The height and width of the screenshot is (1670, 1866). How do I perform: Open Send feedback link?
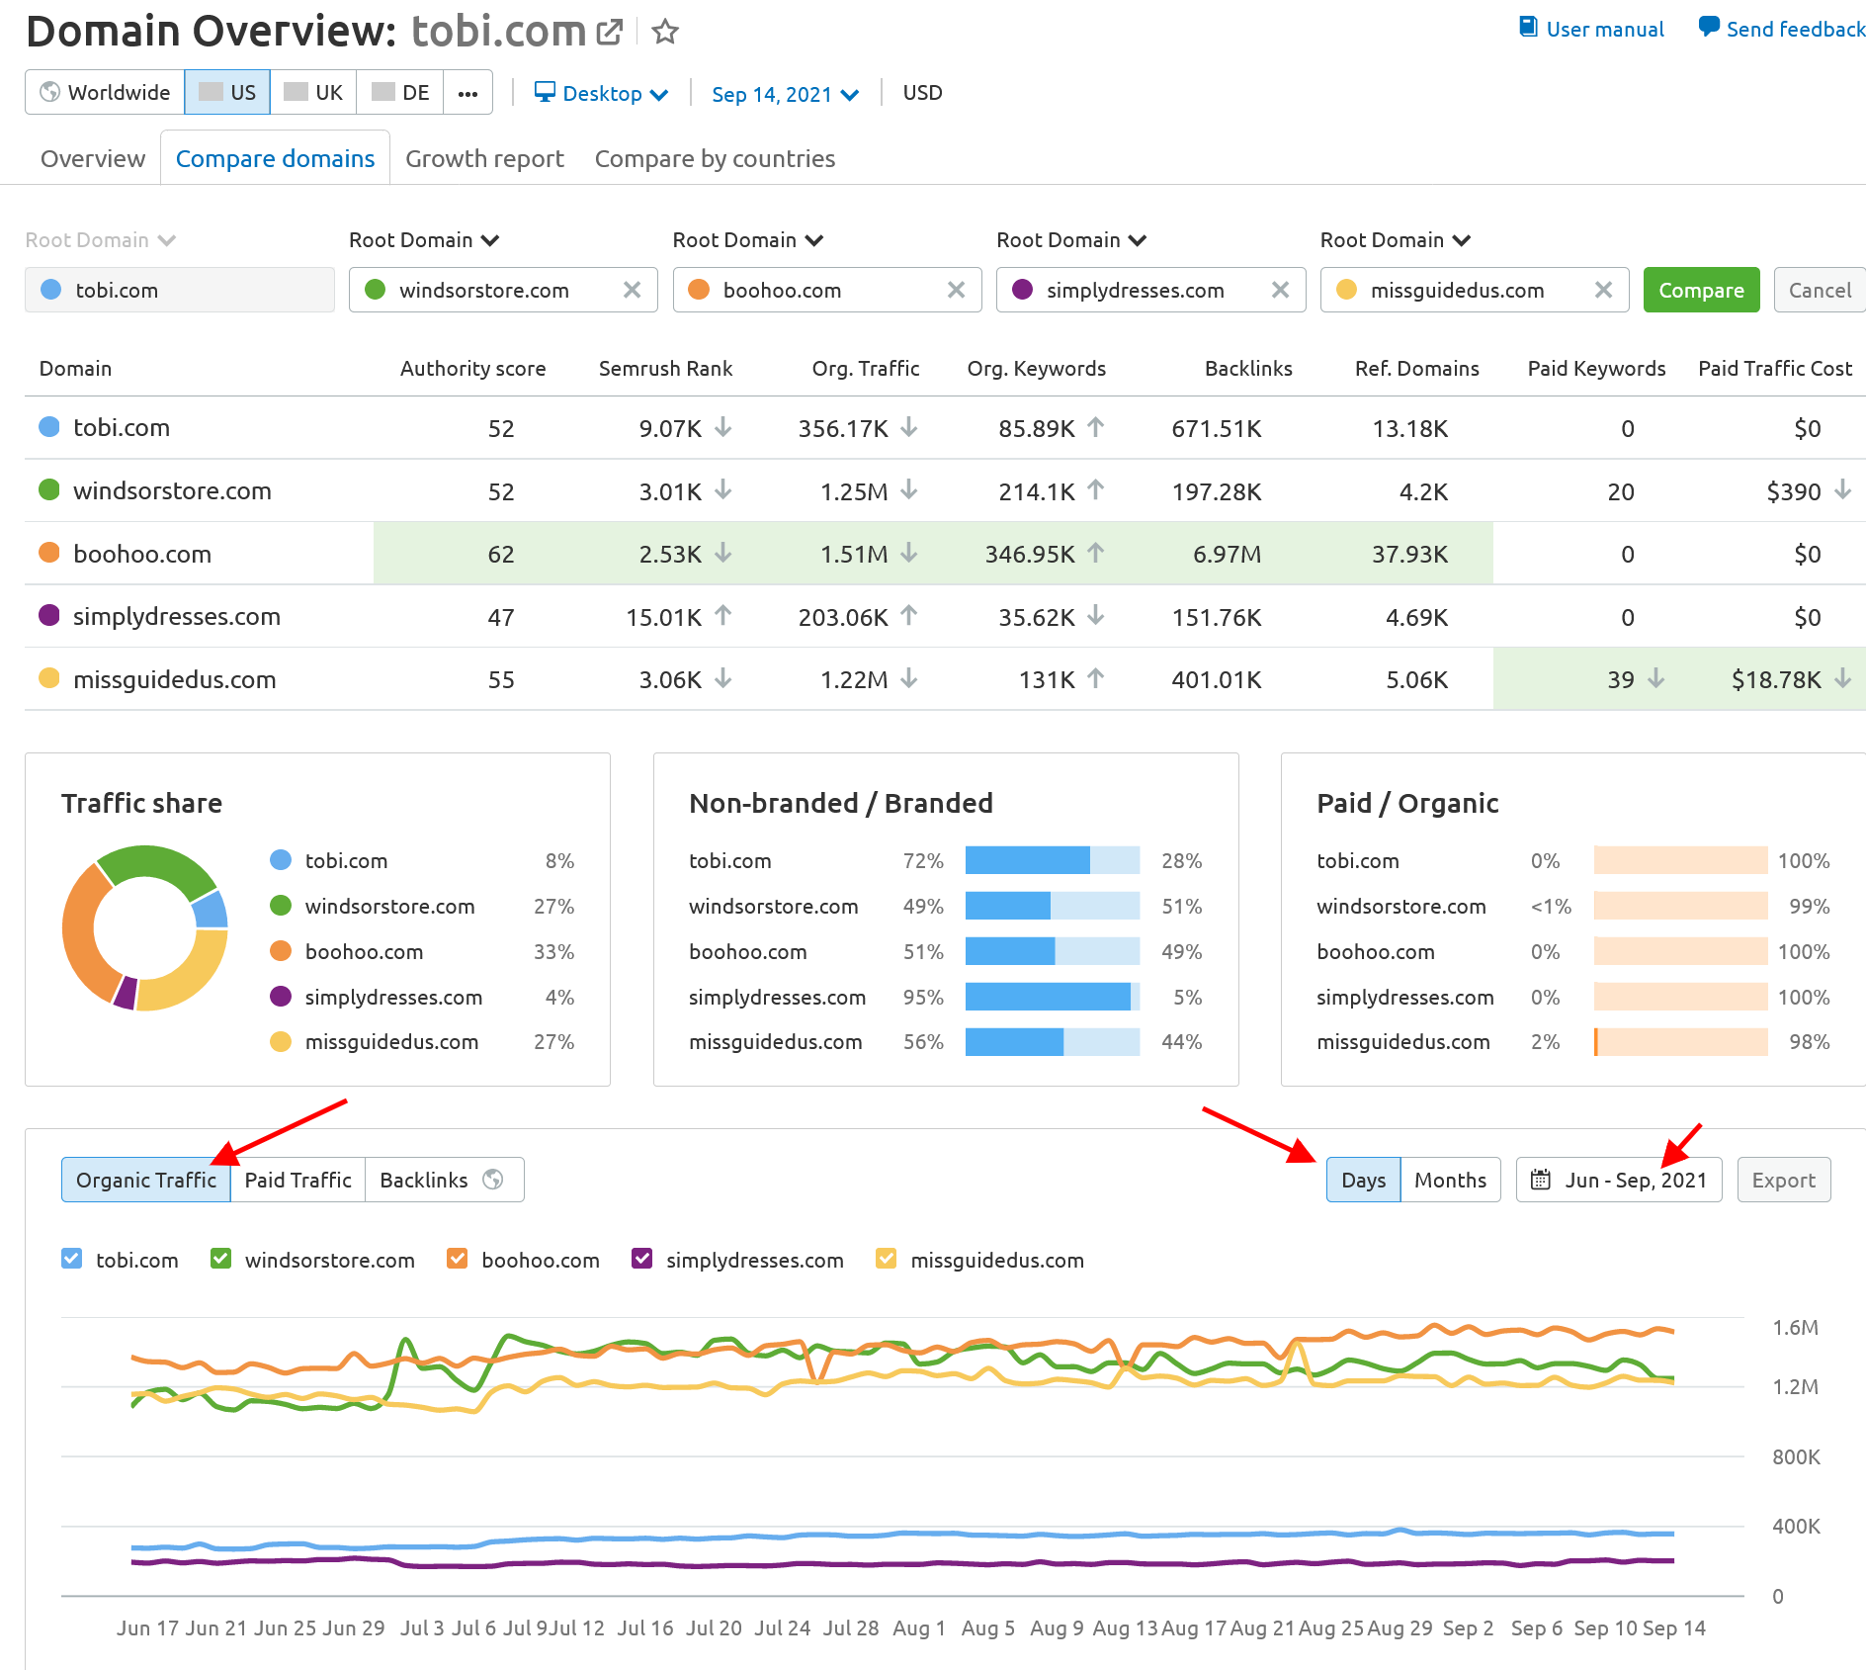1796,30
